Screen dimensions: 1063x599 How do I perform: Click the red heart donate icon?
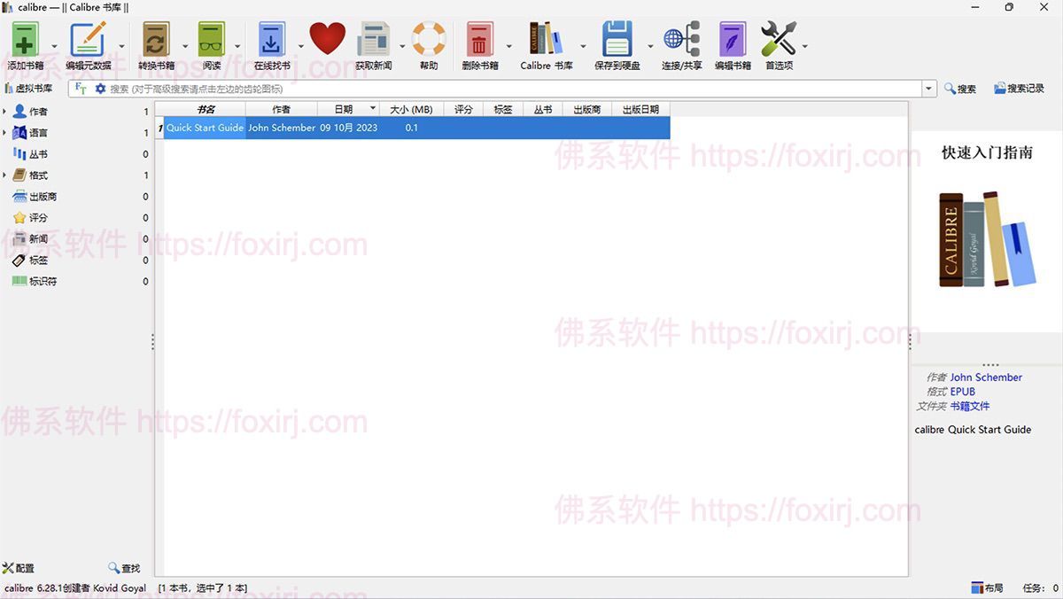pos(327,40)
